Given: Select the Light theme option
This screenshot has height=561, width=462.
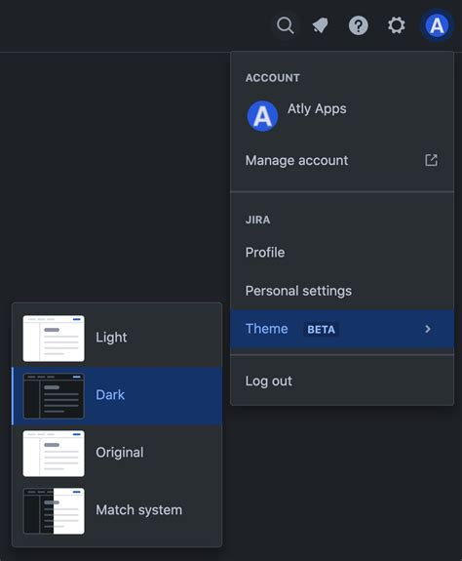Looking at the screenshot, I should [x=117, y=338].
